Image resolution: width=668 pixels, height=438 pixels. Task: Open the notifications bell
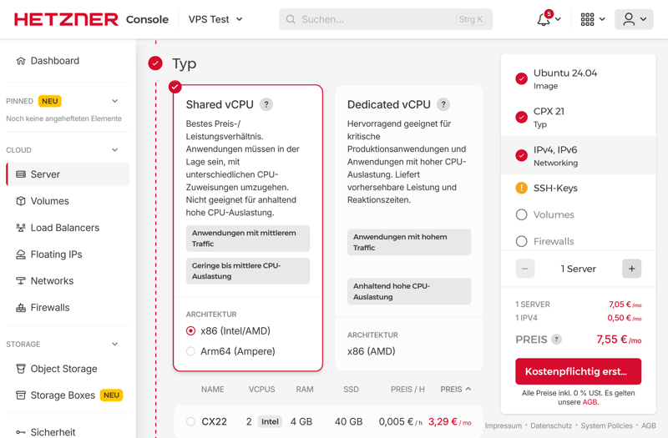(x=544, y=19)
